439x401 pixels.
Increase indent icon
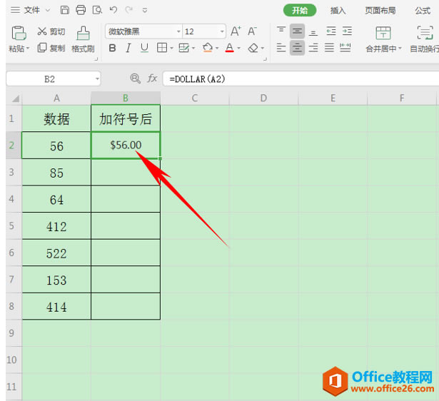point(347,31)
